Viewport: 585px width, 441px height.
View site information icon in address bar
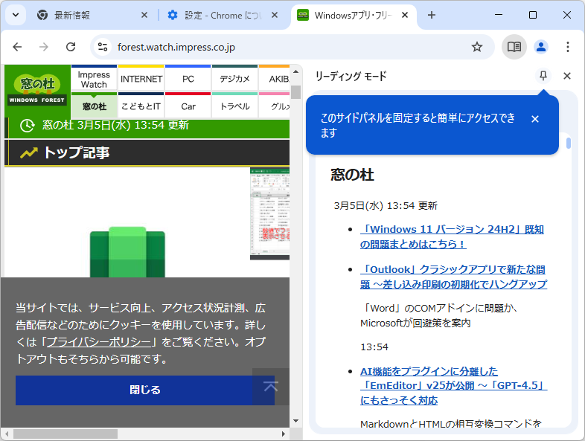tap(103, 47)
